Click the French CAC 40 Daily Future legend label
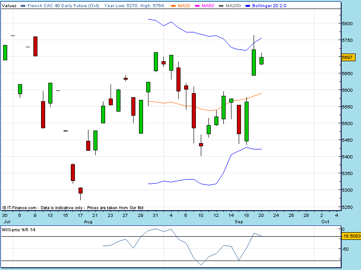361x270 pixels. click(63, 5)
